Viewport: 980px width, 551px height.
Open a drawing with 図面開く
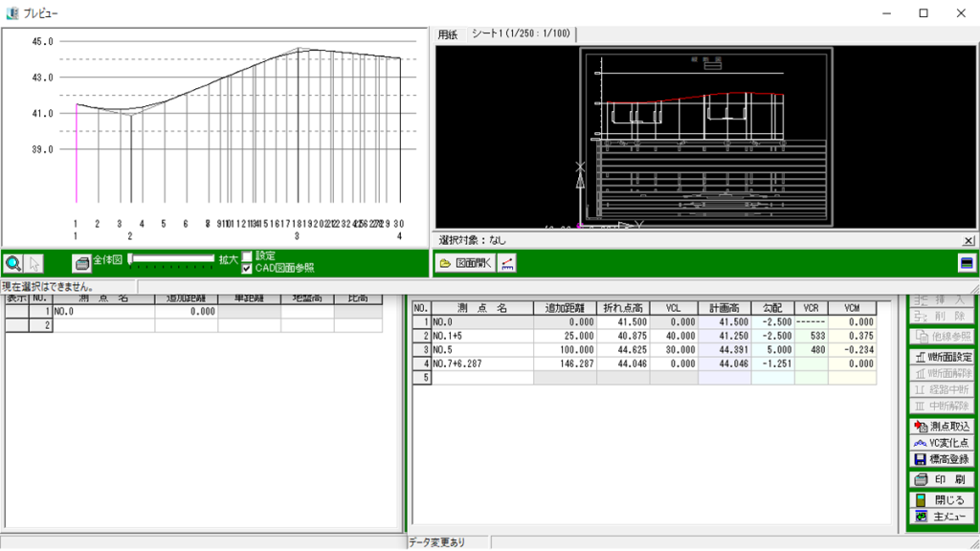click(x=466, y=264)
